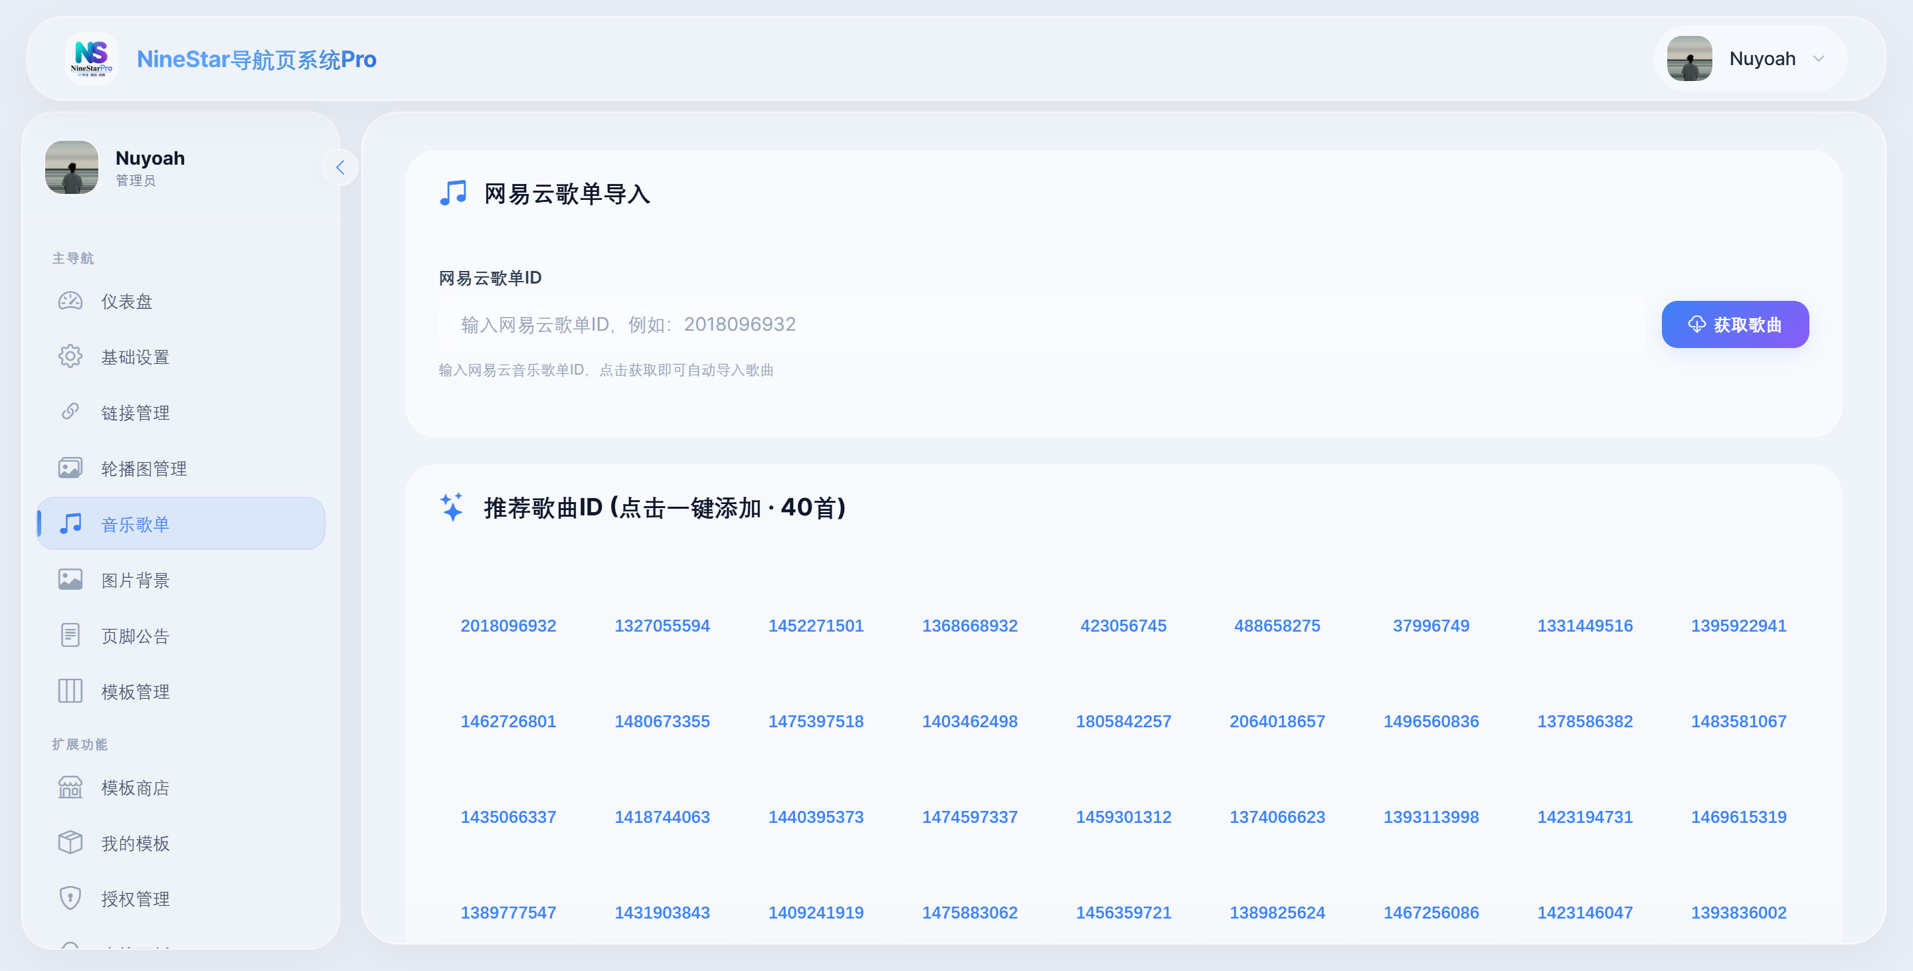Add recommended ID 1374066623
Screen dimensions: 1913x971
(1277, 818)
